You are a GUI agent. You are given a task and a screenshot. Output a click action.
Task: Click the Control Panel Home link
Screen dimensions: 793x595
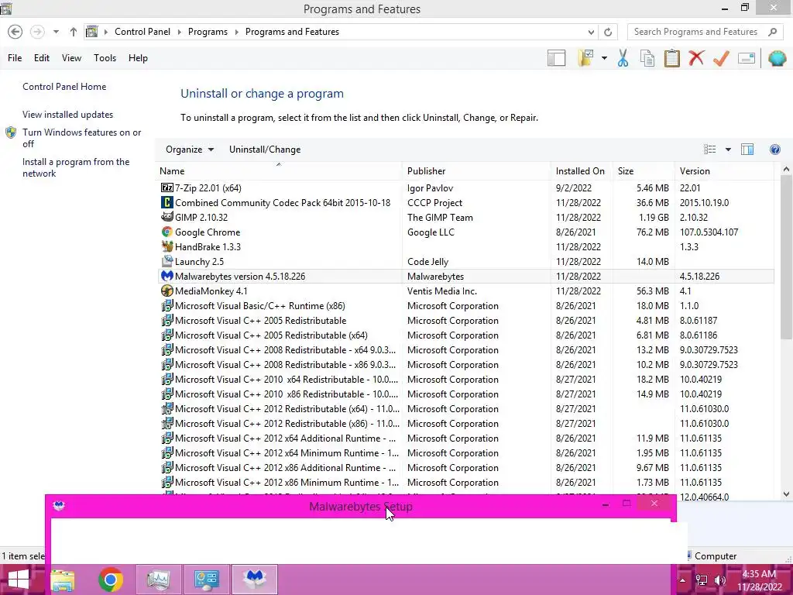(x=64, y=87)
